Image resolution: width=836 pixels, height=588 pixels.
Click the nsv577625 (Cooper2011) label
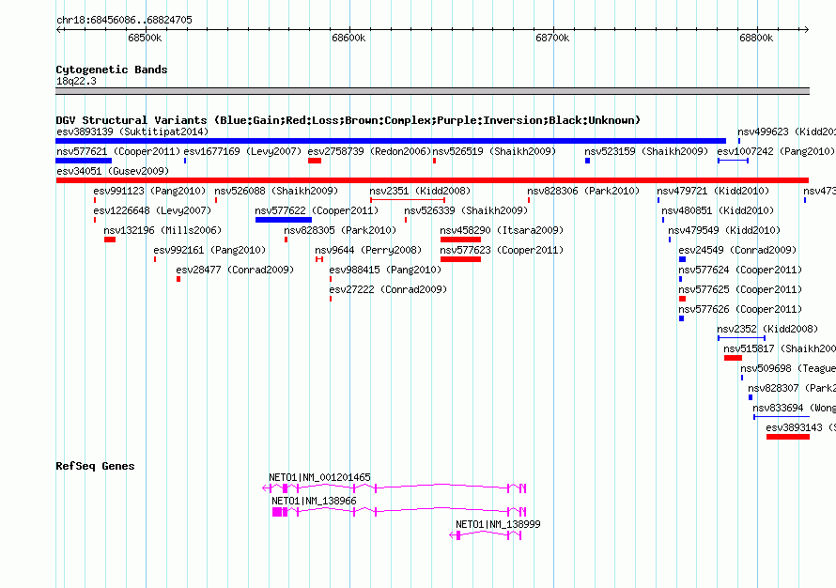tap(740, 289)
